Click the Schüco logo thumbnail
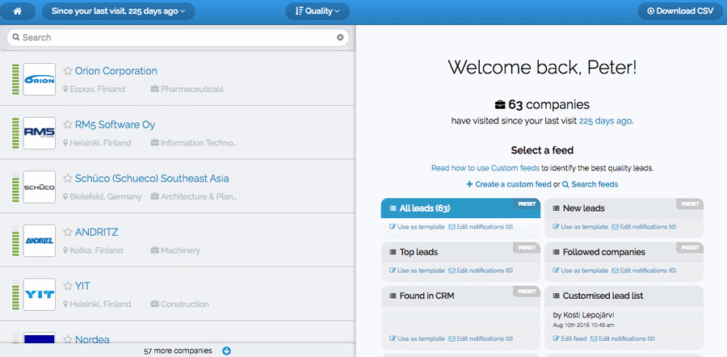727x357 pixels. tap(40, 187)
